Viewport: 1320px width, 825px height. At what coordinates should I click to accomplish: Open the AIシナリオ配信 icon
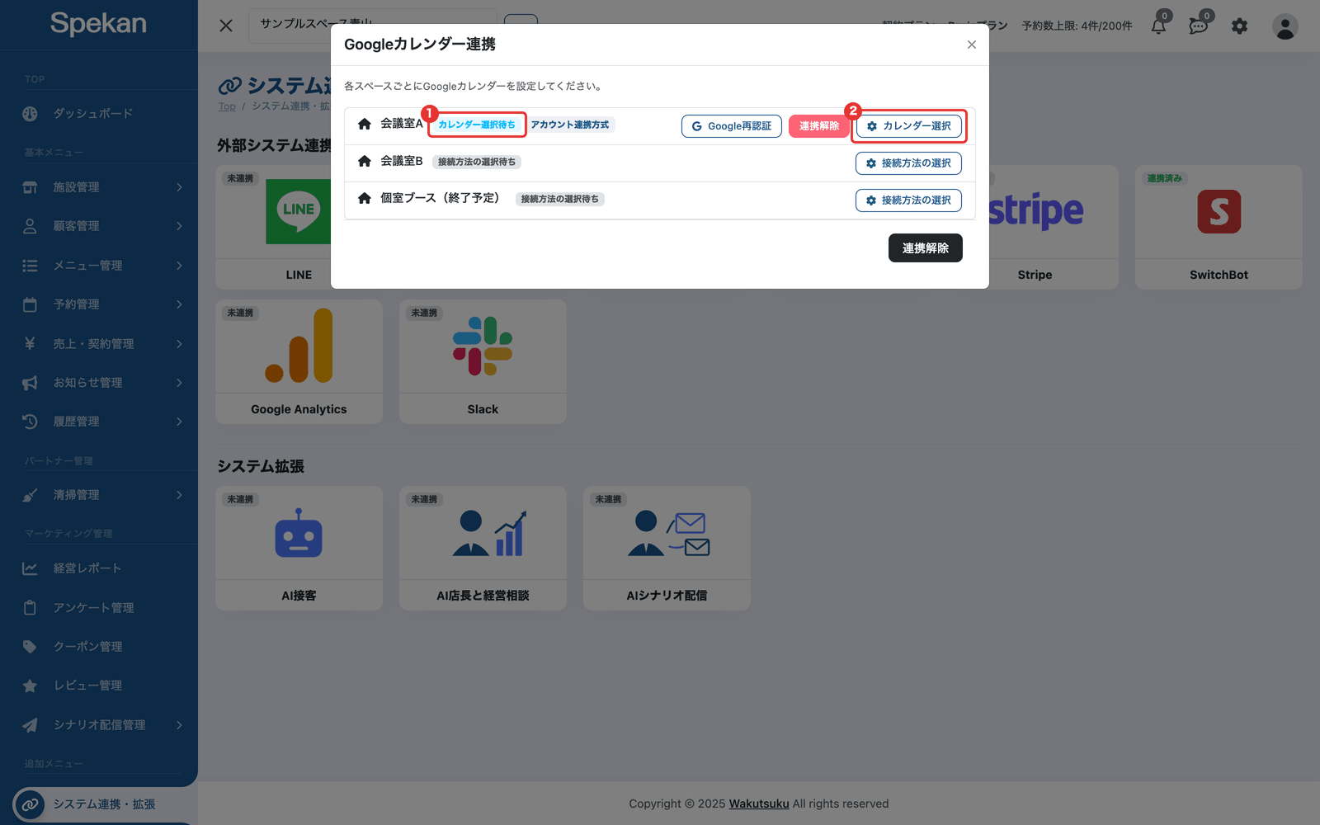668,533
